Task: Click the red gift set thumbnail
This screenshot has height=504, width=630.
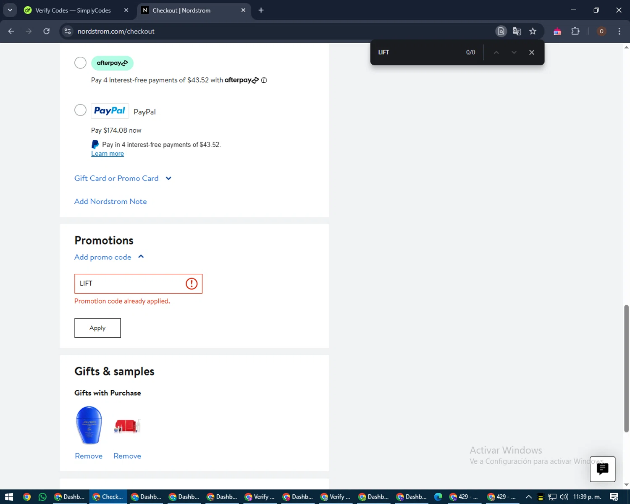Action: point(127,426)
